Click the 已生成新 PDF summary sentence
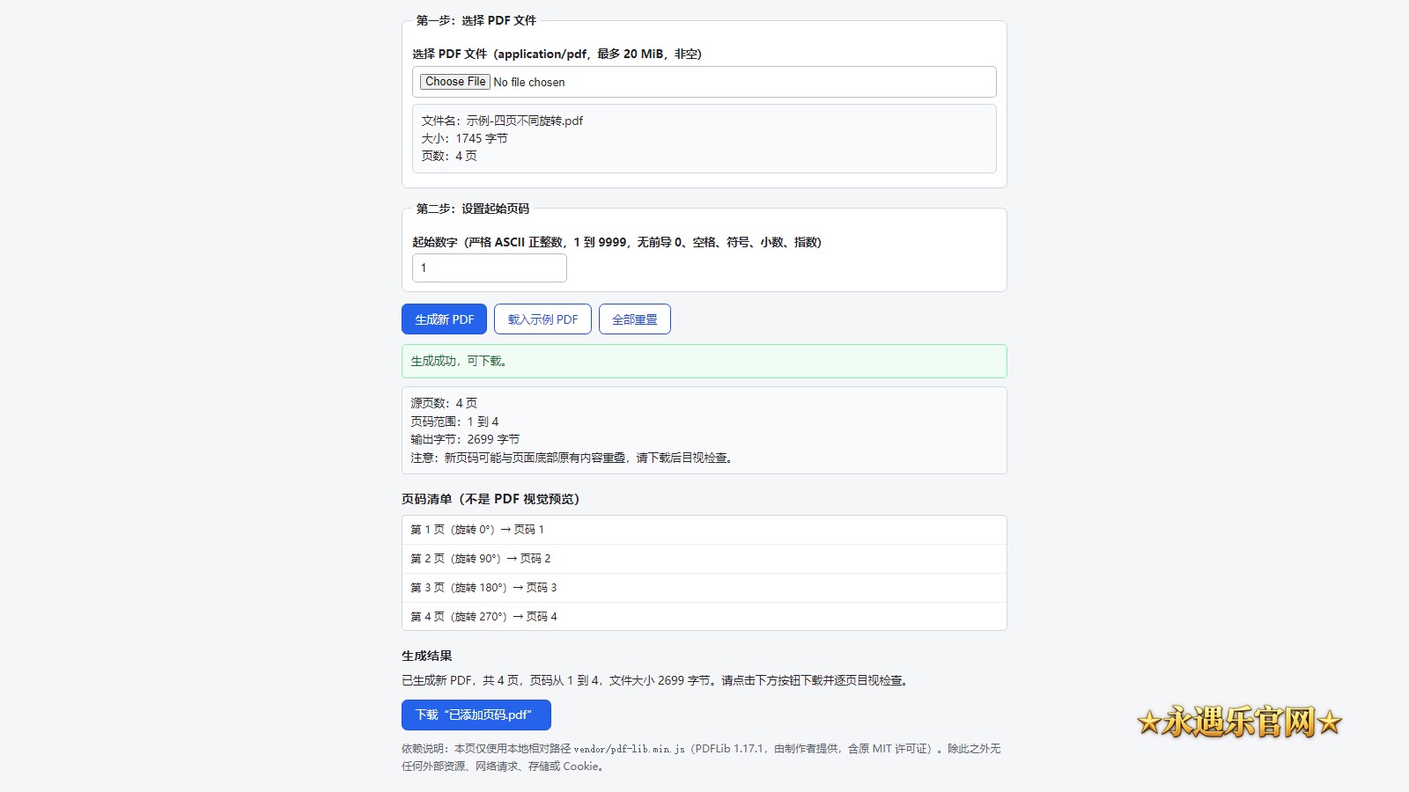This screenshot has width=1409, height=792. click(x=655, y=680)
